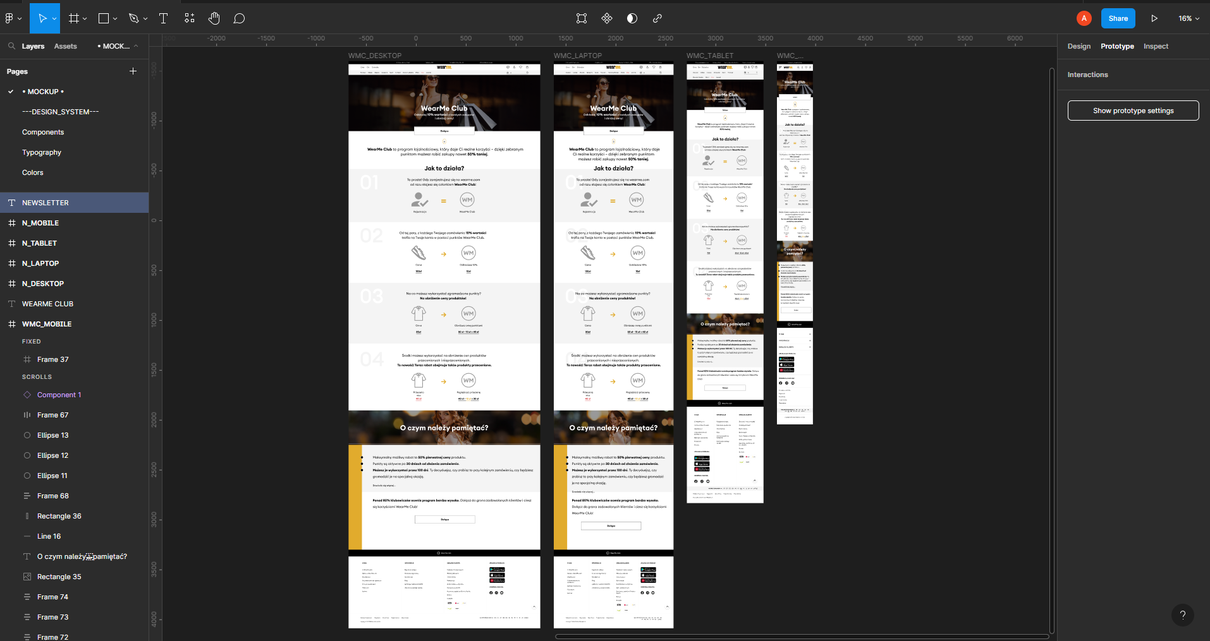
Task: Select the WMC_TABLET frame title on canvas
Action: pyautogui.click(x=710, y=56)
